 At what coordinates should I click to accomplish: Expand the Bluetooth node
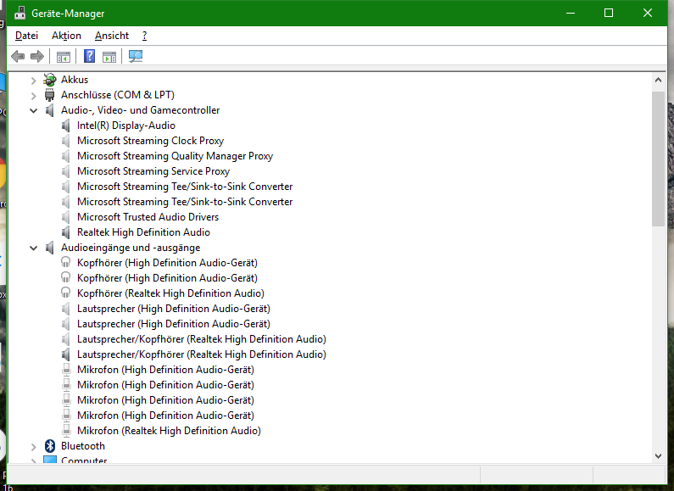34,447
